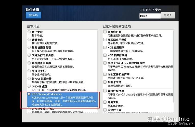195x127 pixels.
Task: Click text 一组经常使用的 KDE 应用程序。
Action: point(125,51)
